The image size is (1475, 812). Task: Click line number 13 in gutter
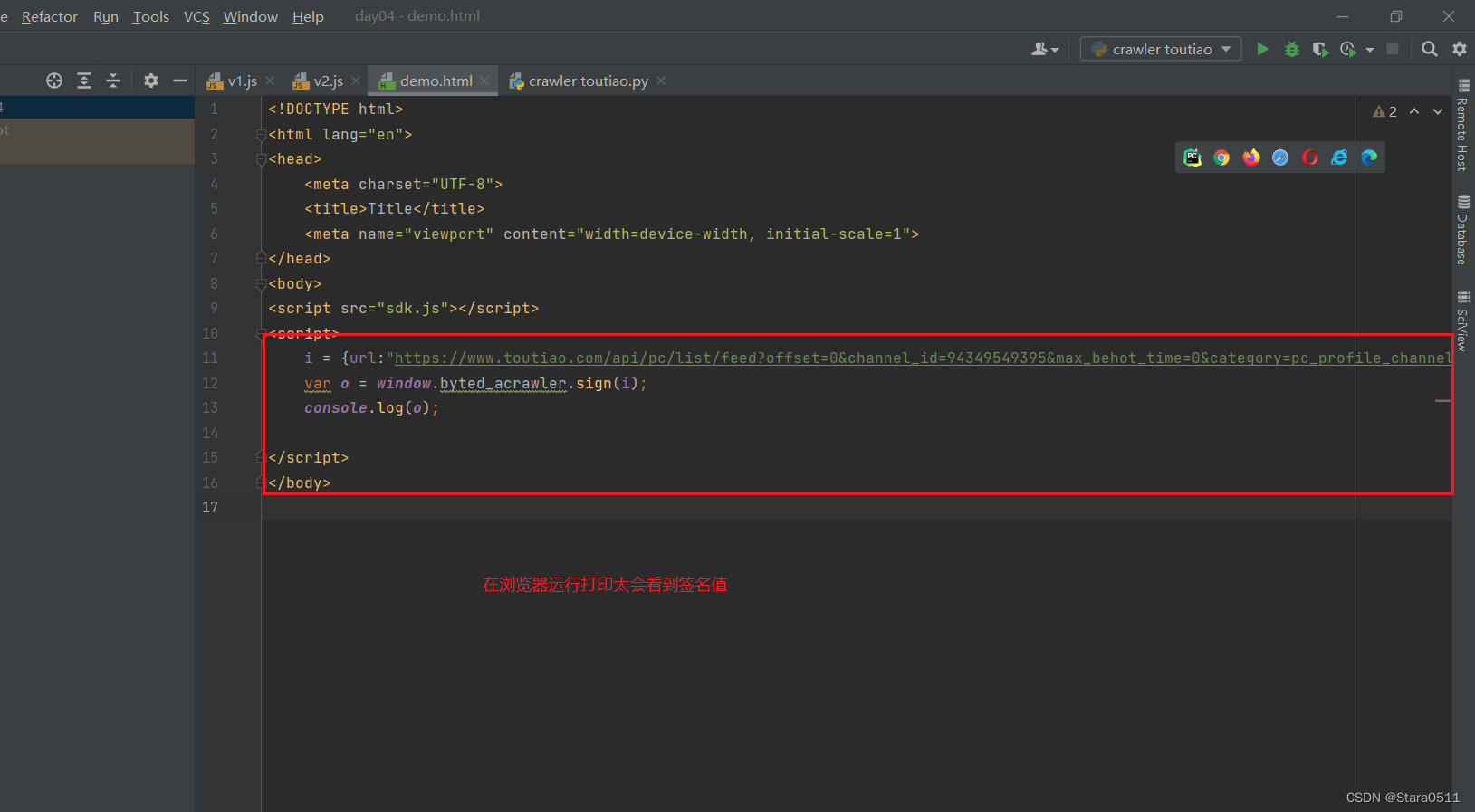point(210,408)
